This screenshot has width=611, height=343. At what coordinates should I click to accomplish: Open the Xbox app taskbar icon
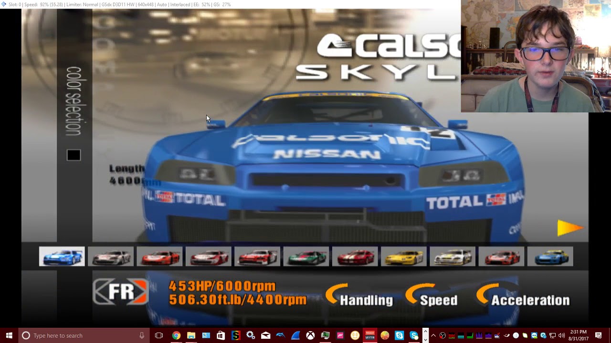pos(310,335)
